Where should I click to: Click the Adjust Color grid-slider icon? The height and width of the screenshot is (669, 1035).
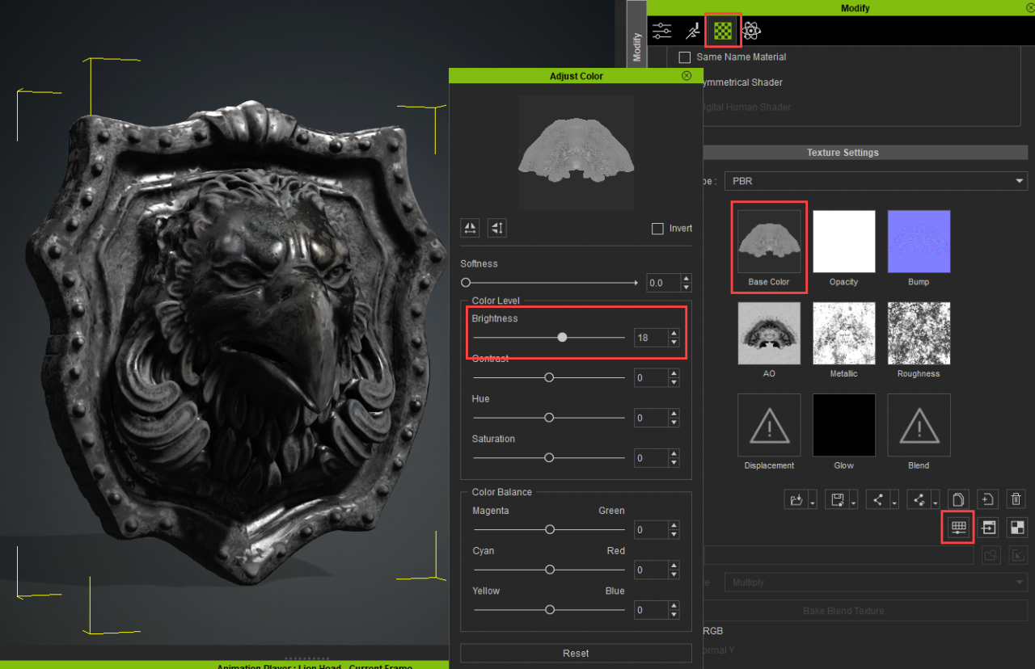point(958,528)
